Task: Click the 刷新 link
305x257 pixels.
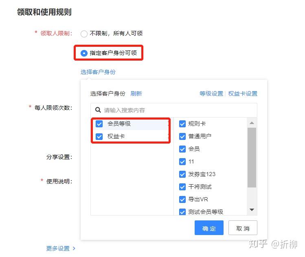Action: (136, 94)
